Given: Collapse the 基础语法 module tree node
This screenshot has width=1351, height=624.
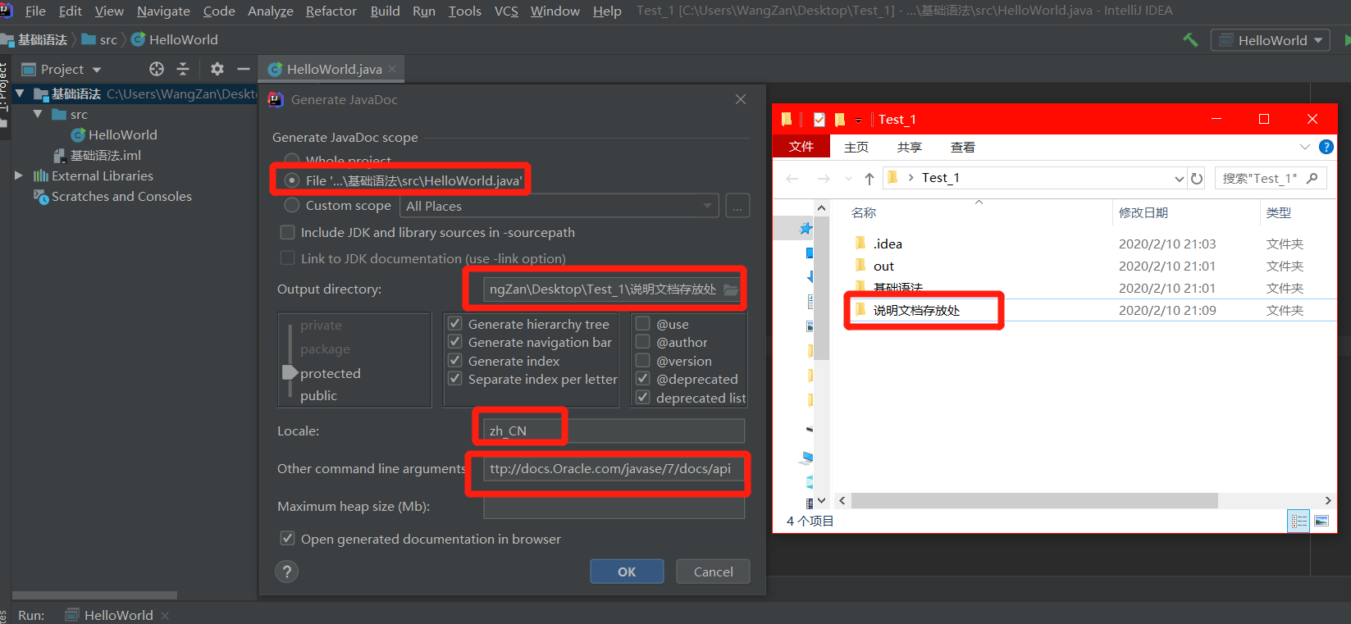Looking at the screenshot, I should (20, 93).
